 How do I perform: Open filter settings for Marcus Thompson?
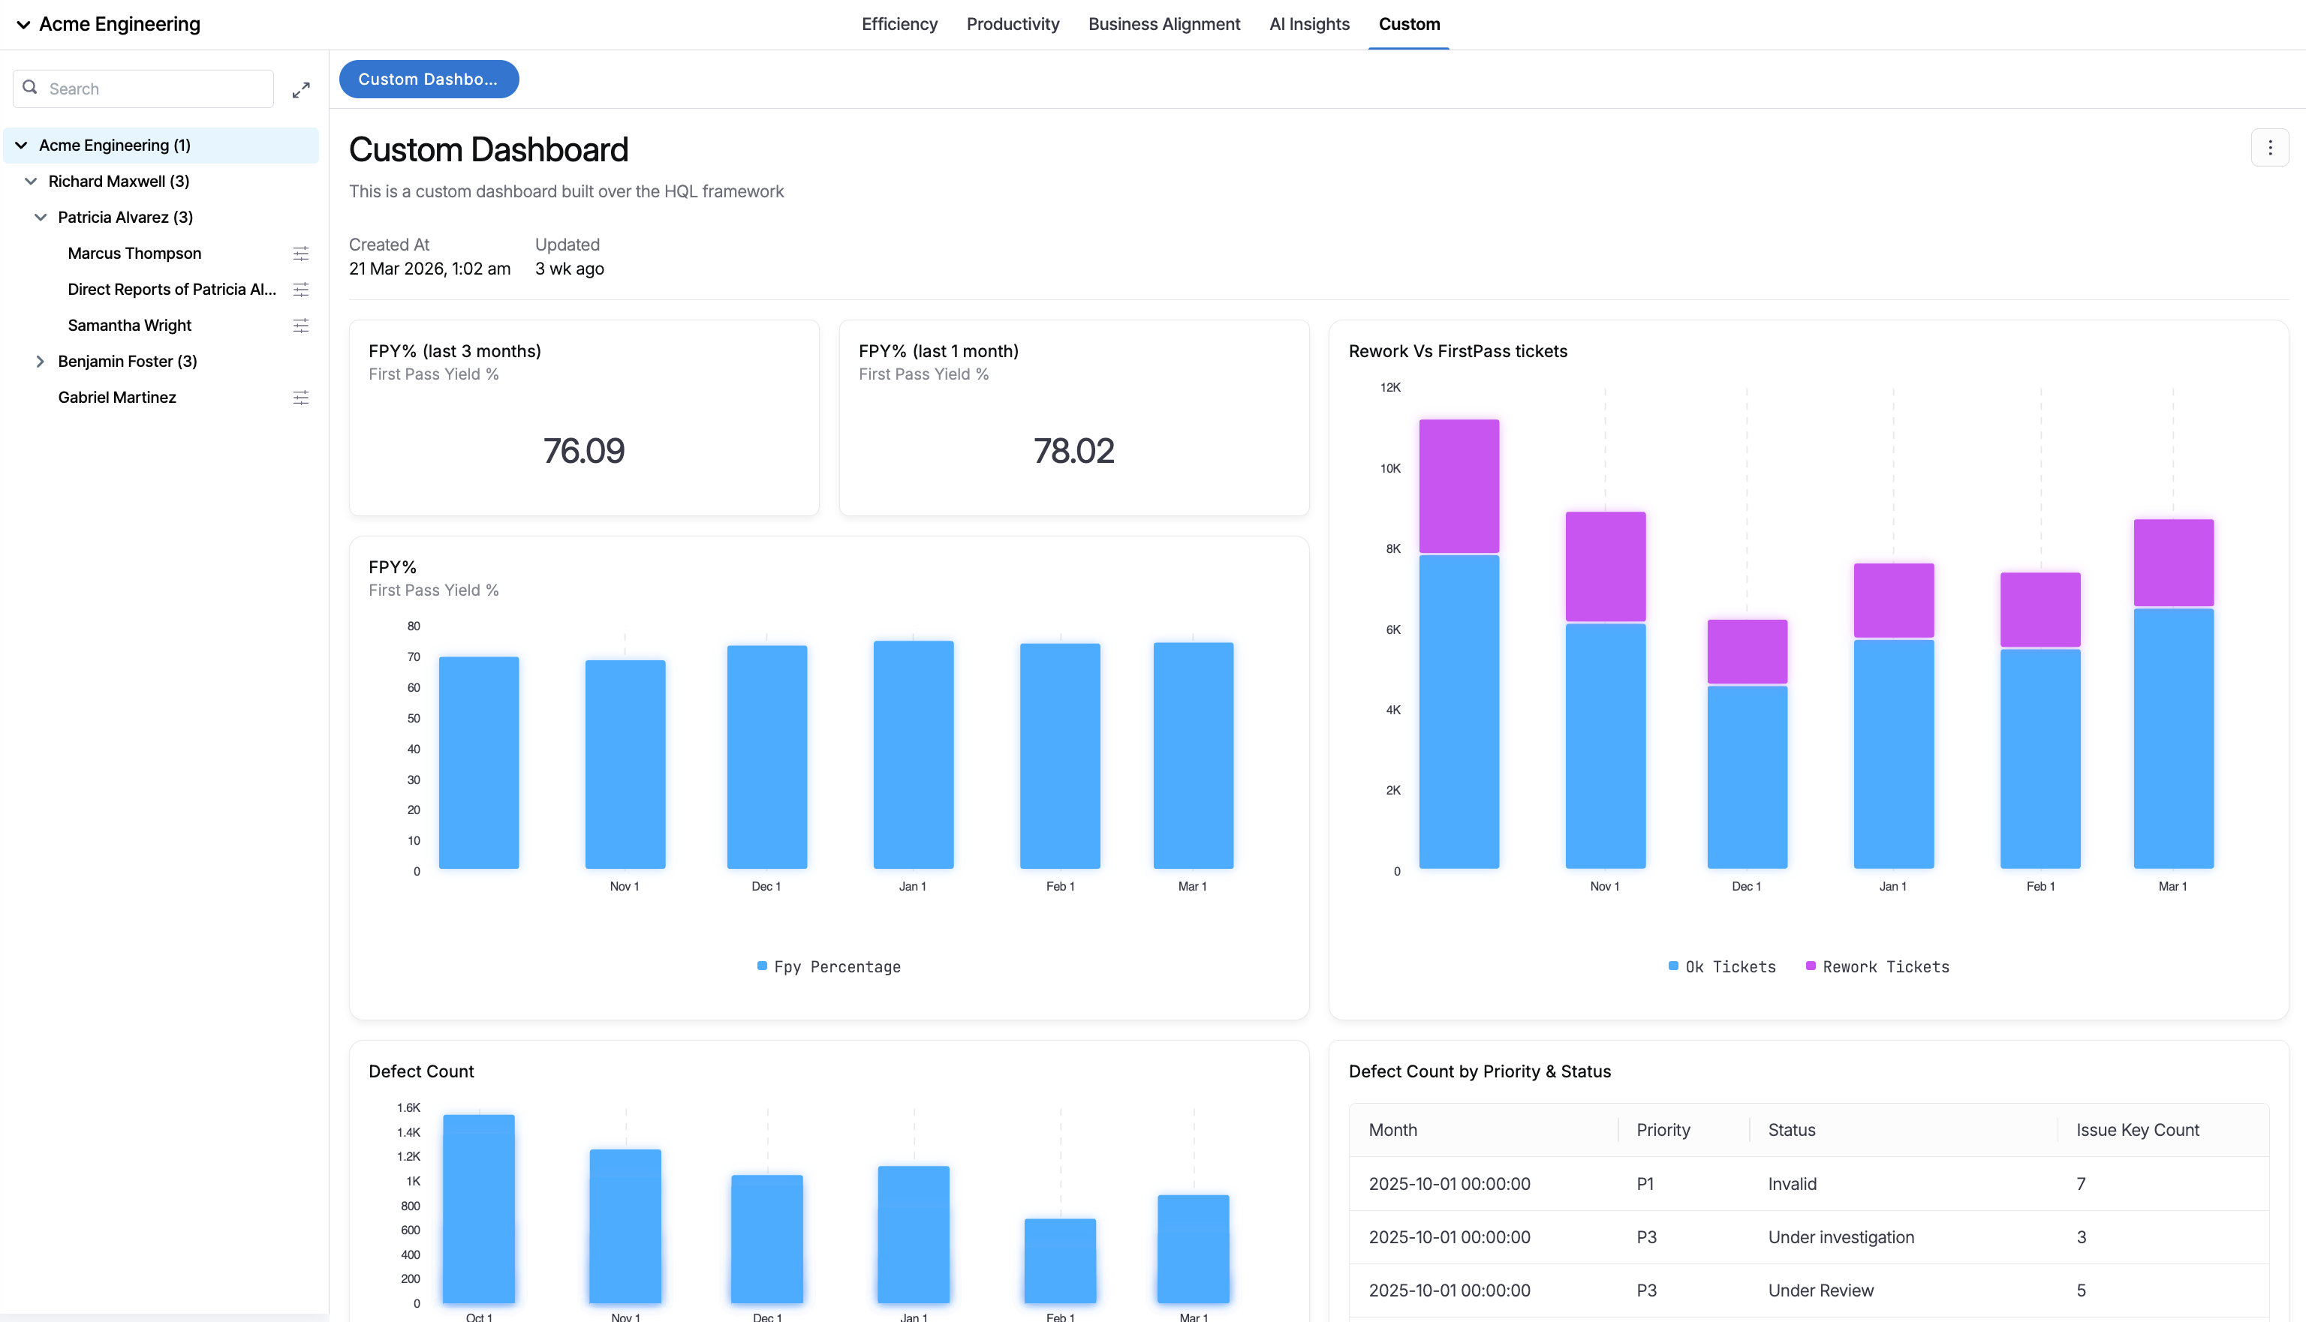point(300,254)
